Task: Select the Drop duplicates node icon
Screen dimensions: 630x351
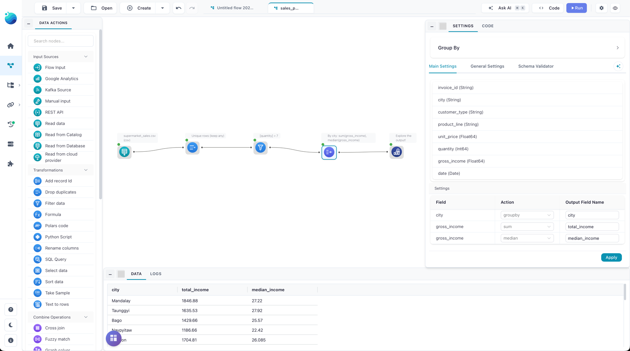Action: point(37,192)
